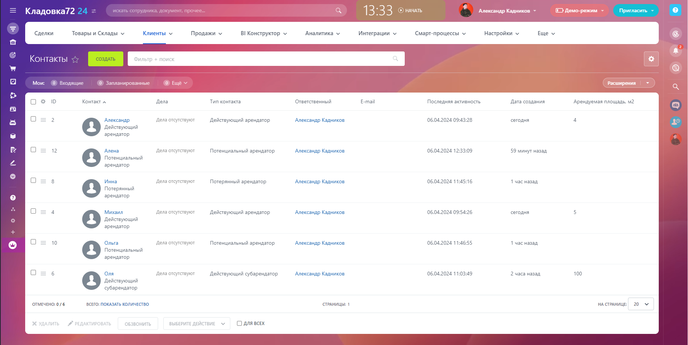Open the notifications bell icon

675,50
